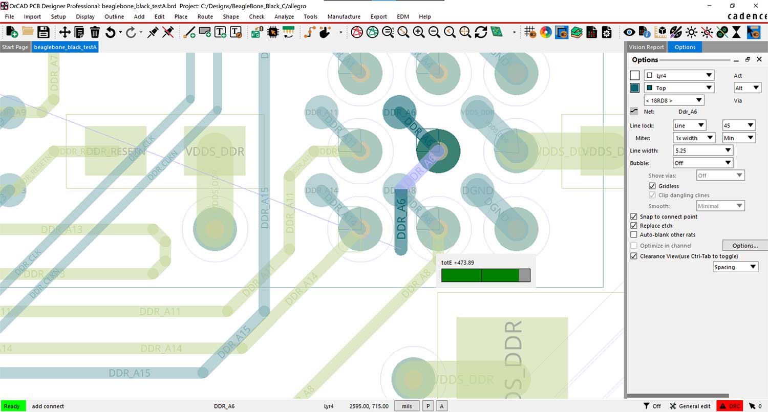The image size is (768, 412).
Task: Open the Bubble Off dropdown
Action: click(x=703, y=163)
